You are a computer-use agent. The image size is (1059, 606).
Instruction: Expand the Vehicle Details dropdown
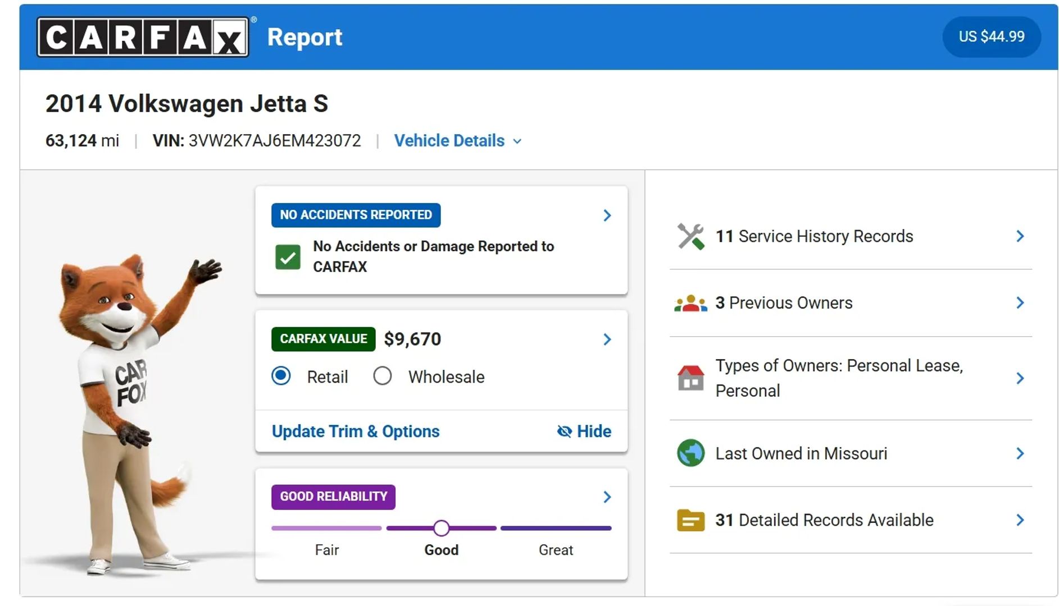pyautogui.click(x=457, y=140)
